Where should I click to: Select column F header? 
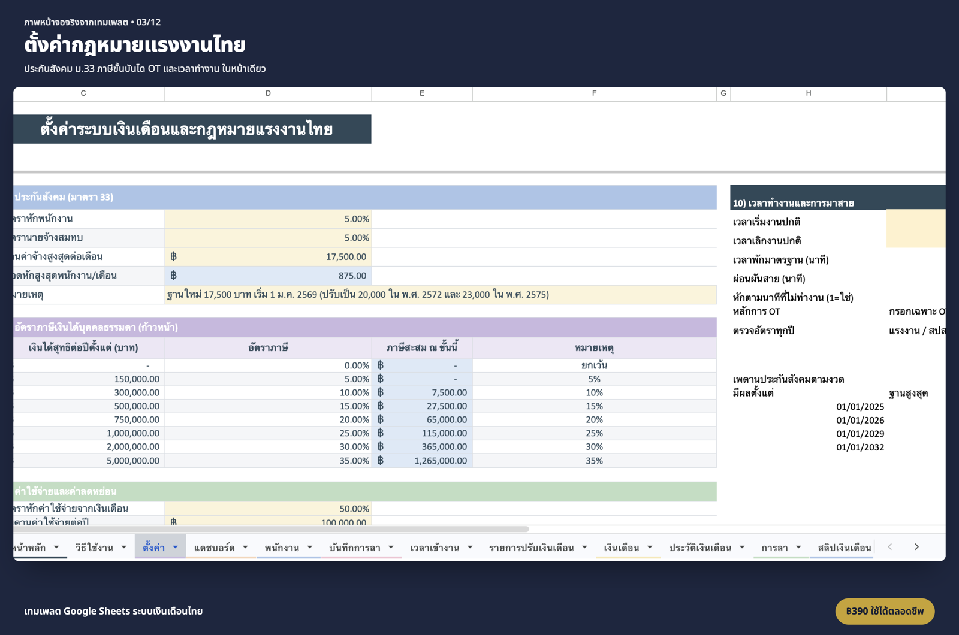pyautogui.click(x=594, y=93)
